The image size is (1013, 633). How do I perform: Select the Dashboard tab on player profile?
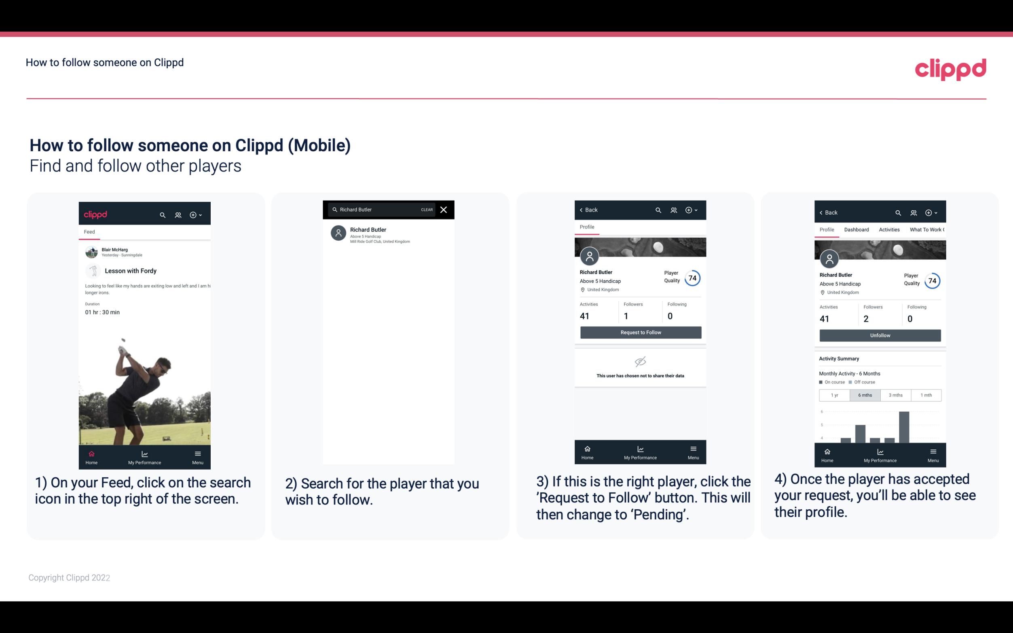(x=857, y=229)
